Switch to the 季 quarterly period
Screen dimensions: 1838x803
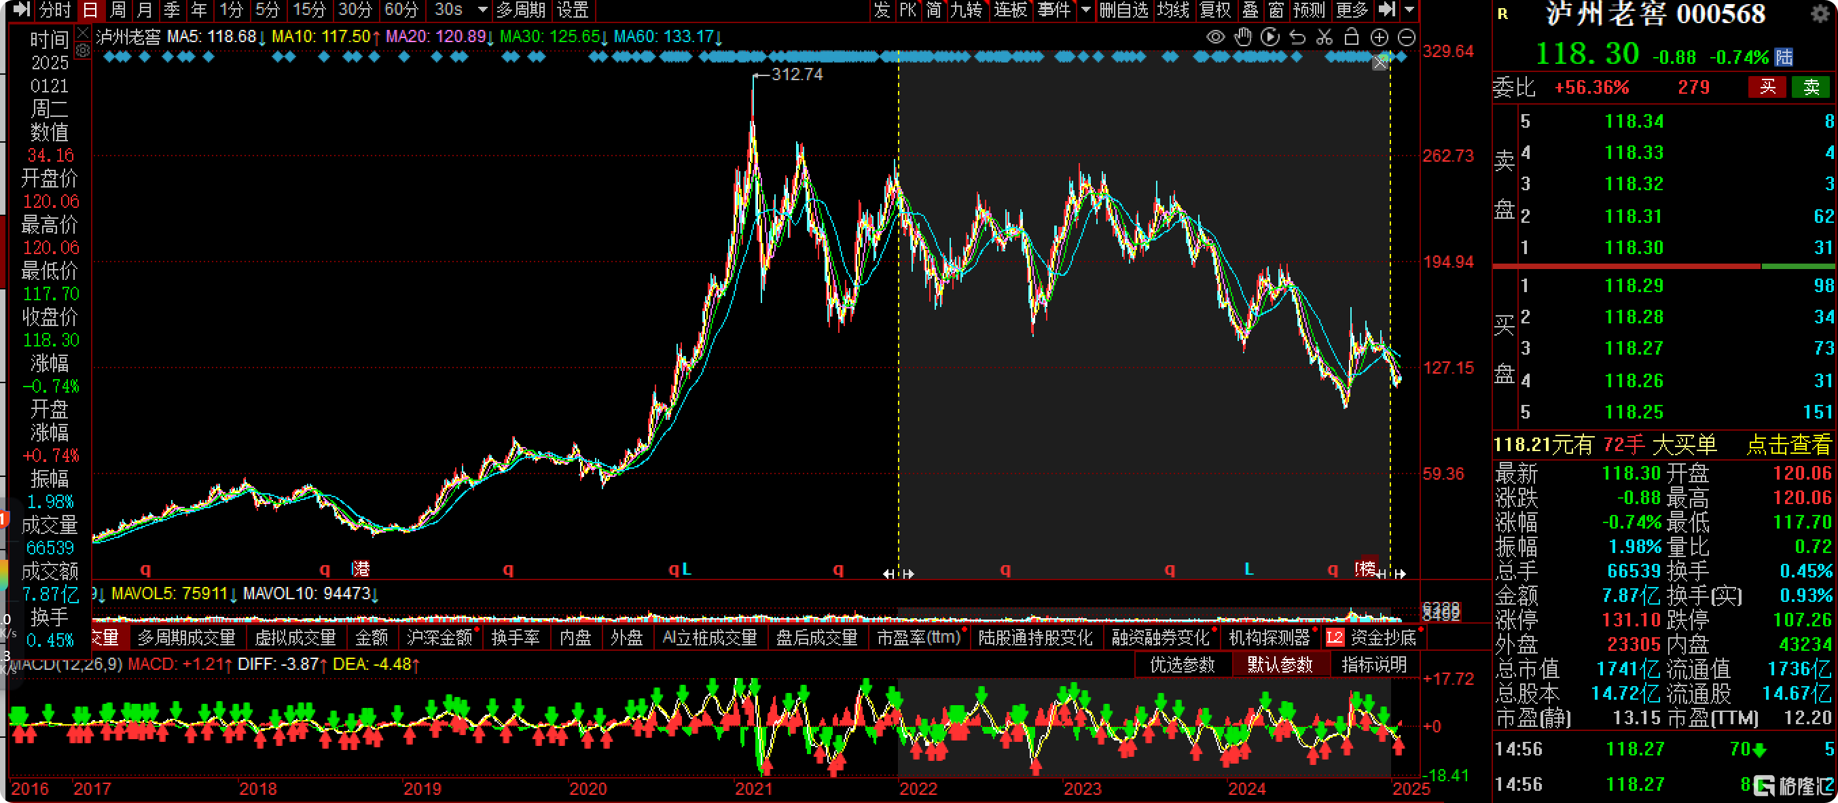pyautogui.click(x=172, y=10)
